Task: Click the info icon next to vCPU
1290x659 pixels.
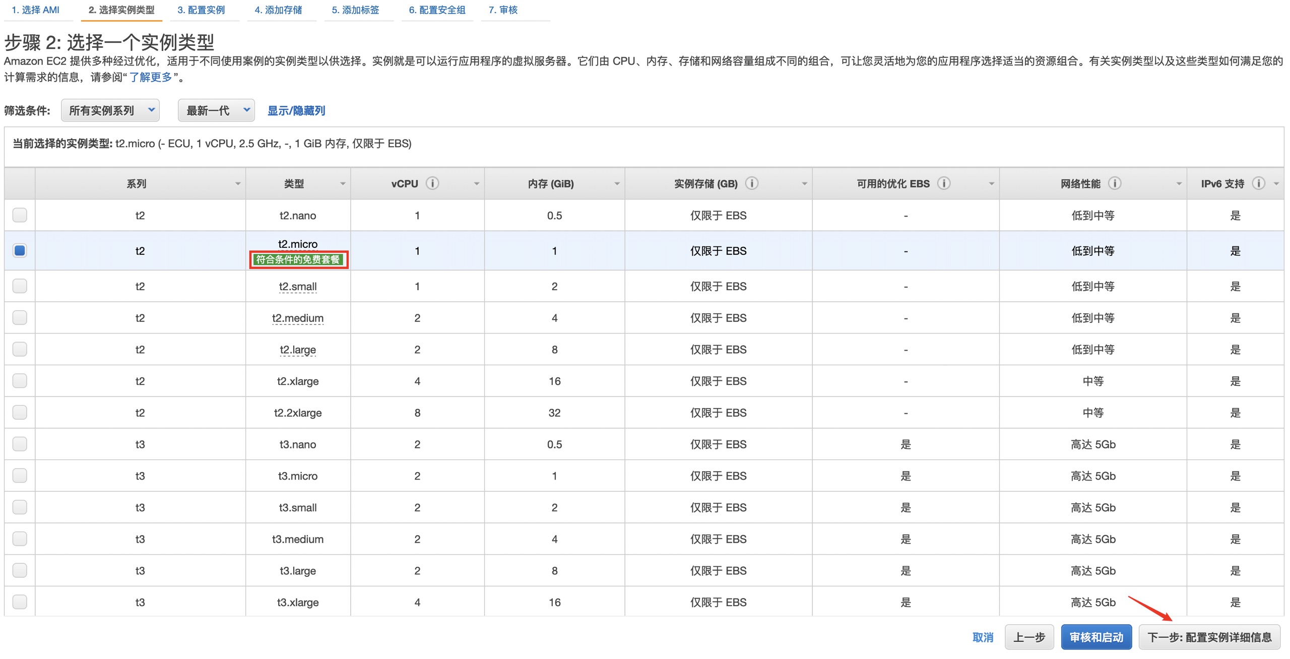Action: [x=432, y=183]
